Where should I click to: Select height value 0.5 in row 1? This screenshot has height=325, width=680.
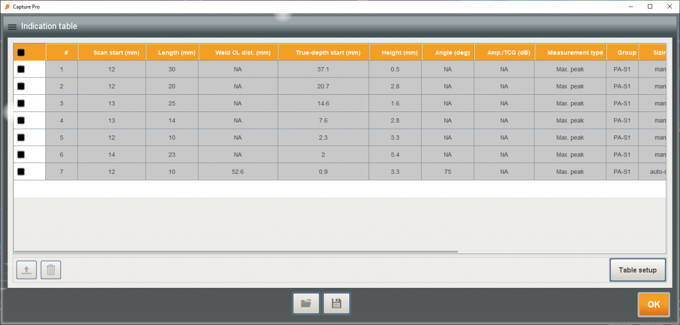(x=396, y=70)
